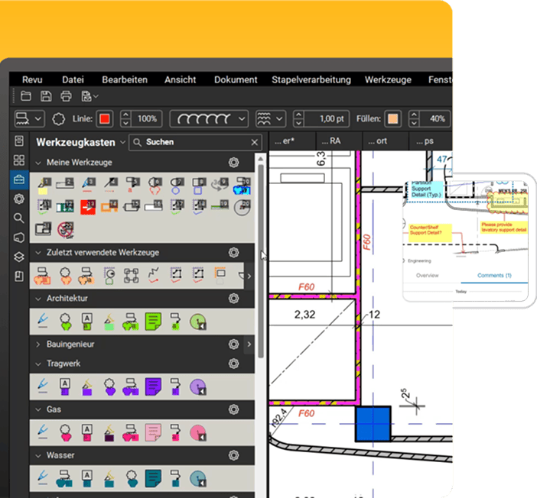Open the Dokument menu
This screenshot has height=498, width=537.
click(x=236, y=79)
